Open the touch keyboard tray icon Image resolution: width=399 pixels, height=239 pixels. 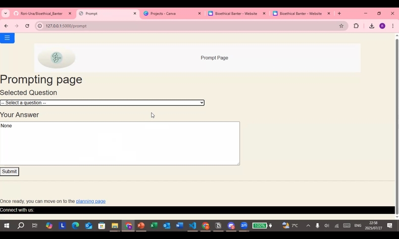[x=347, y=226]
